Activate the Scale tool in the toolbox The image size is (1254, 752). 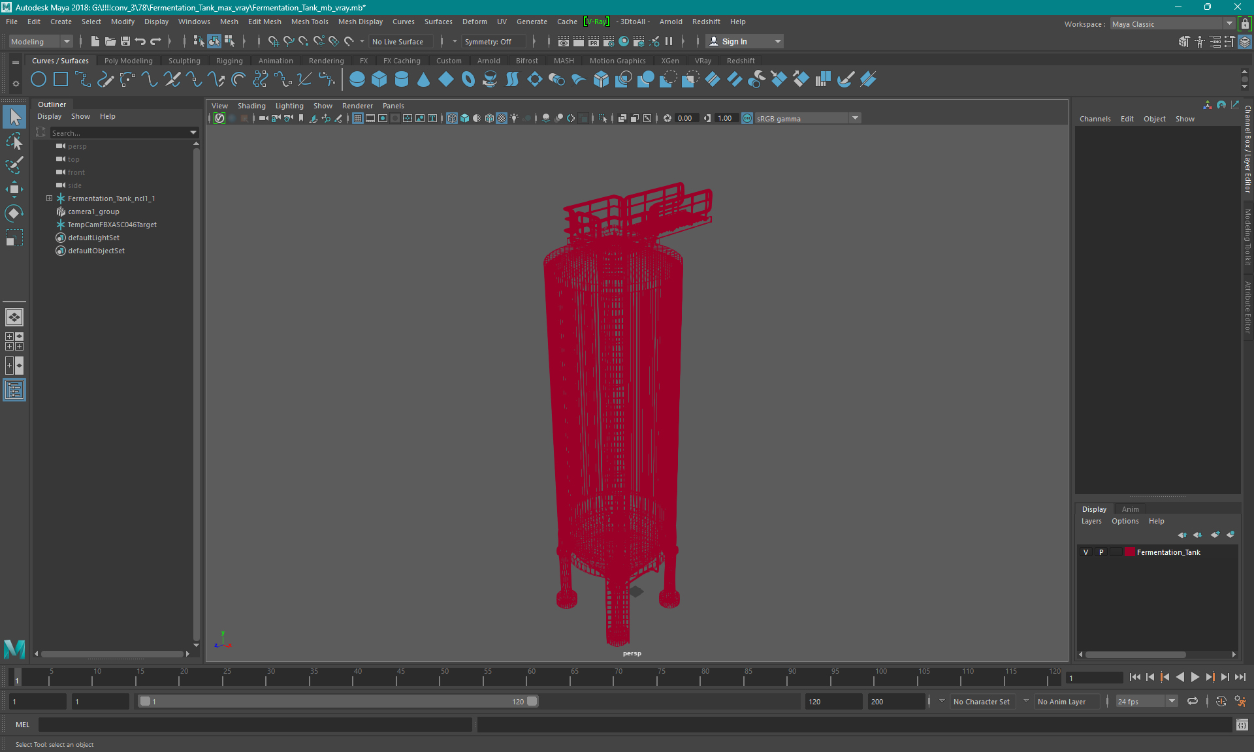(x=14, y=238)
